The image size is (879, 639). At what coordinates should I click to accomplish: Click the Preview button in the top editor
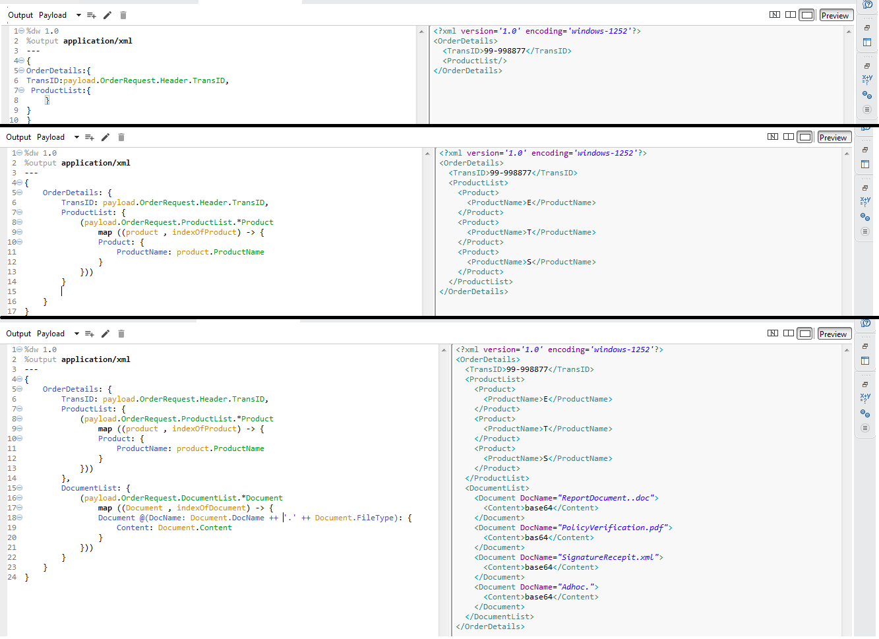pos(836,15)
